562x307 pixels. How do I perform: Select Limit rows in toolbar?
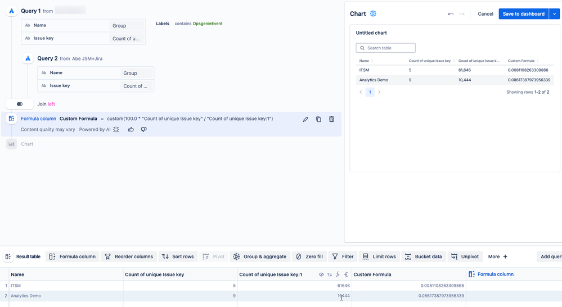tap(379, 256)
